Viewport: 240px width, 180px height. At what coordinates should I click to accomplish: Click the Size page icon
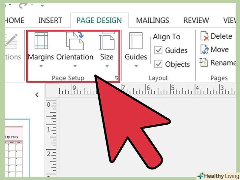point(107,41)
